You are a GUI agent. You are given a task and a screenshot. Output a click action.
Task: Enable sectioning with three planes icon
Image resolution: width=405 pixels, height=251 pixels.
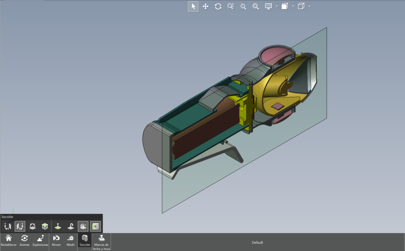tap(45, 226)
